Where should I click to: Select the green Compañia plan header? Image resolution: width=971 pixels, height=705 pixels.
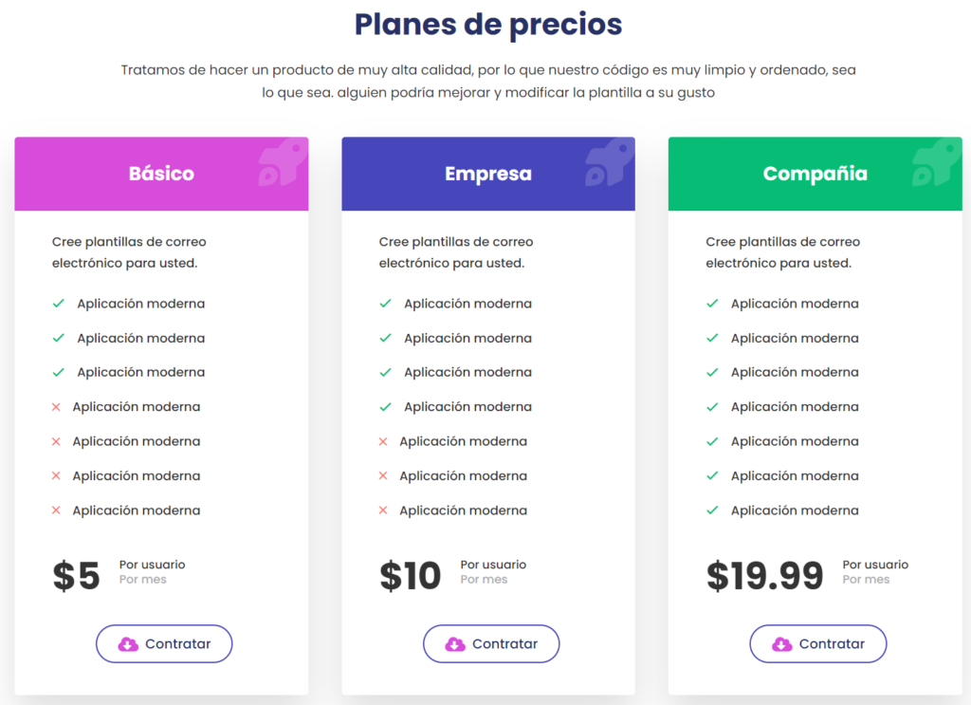815,174
